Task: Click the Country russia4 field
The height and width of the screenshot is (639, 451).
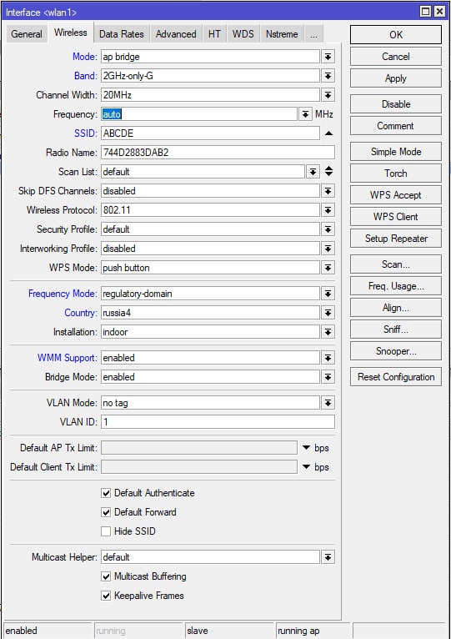Action: coord(210,313)
